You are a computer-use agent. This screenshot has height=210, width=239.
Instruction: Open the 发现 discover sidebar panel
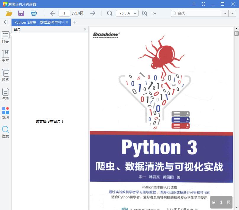tap(6, 113)
